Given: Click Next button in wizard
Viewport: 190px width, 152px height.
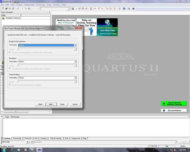Looking at the screenshot, I should coord(51,104).
